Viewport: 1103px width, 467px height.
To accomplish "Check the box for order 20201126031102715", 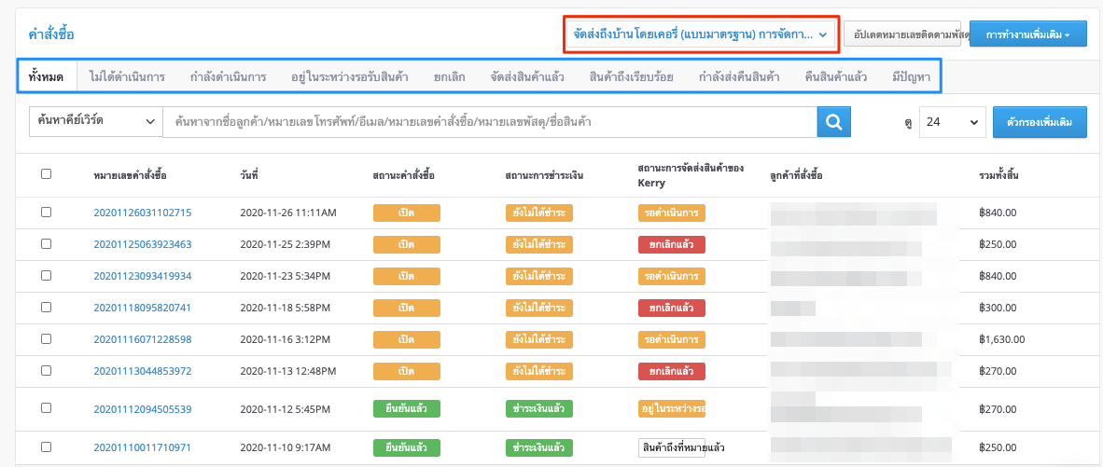I will pos(46,213).
